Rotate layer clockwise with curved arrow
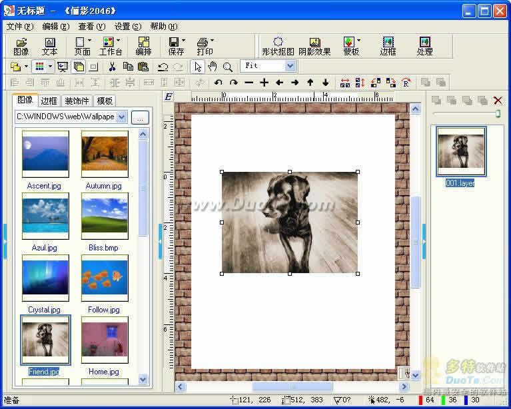The height and width of the screenshot is (409, 511). point(233,83)
